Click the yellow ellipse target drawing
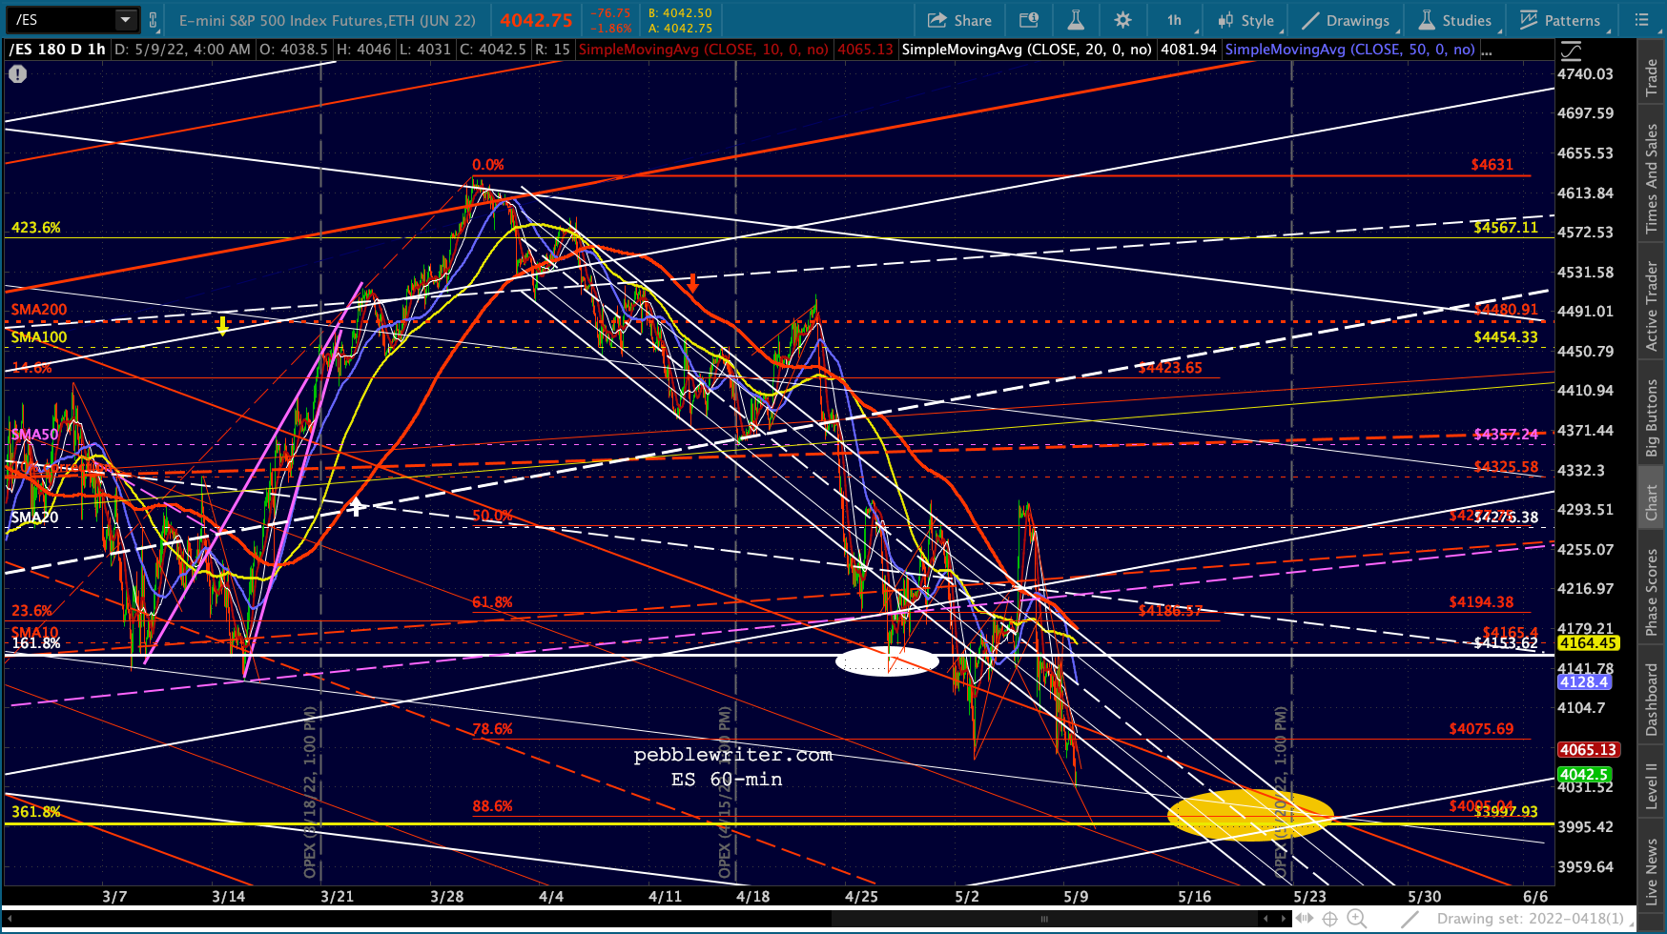This screenshot has width=1667, height=934. [1251, 815]
